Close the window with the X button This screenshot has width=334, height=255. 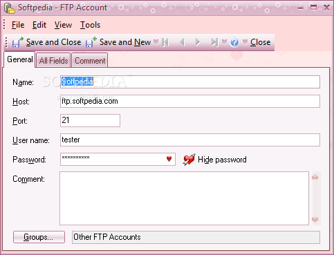[x=326, y=8]
